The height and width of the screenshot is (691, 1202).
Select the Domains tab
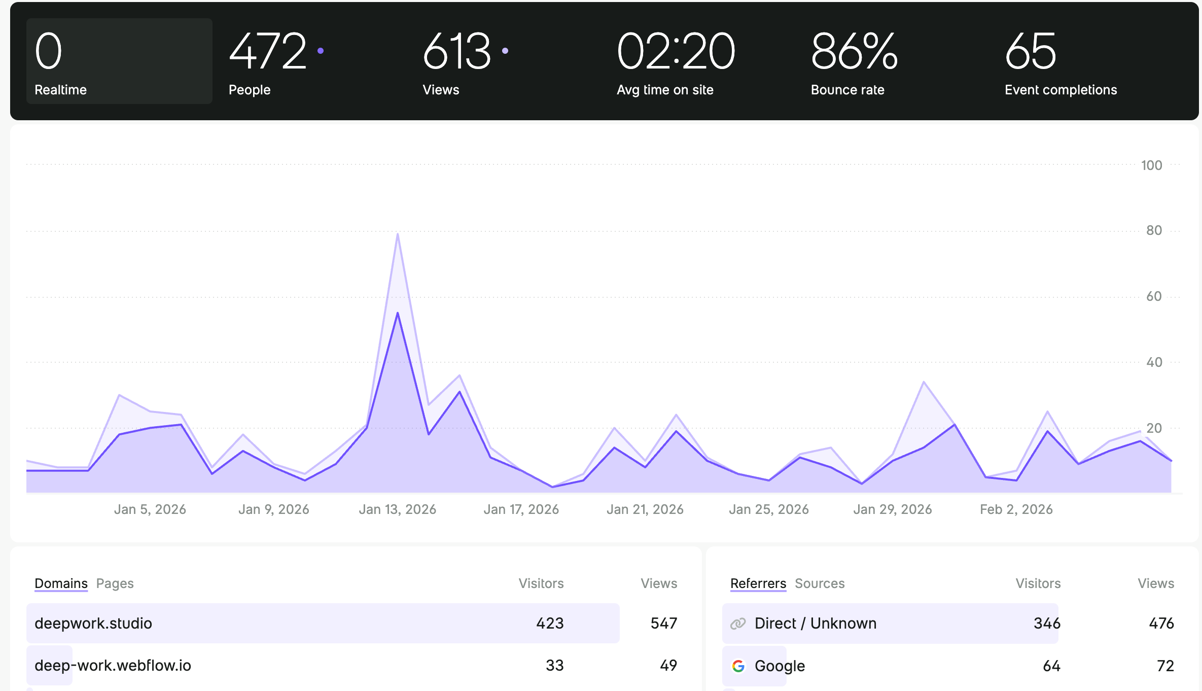pyautogui.click(x=61, y=583)
